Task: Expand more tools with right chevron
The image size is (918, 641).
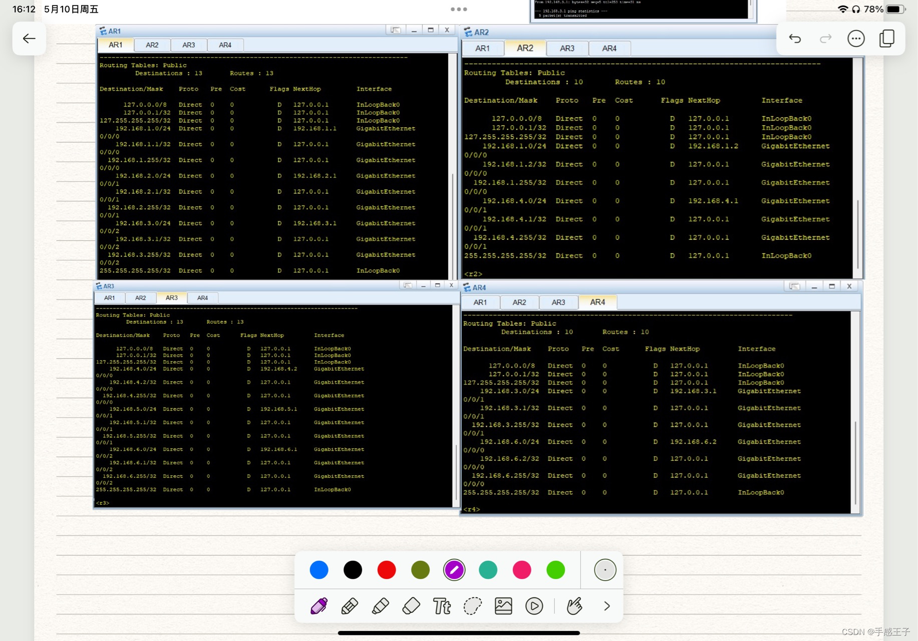Action: pos(607,606)
